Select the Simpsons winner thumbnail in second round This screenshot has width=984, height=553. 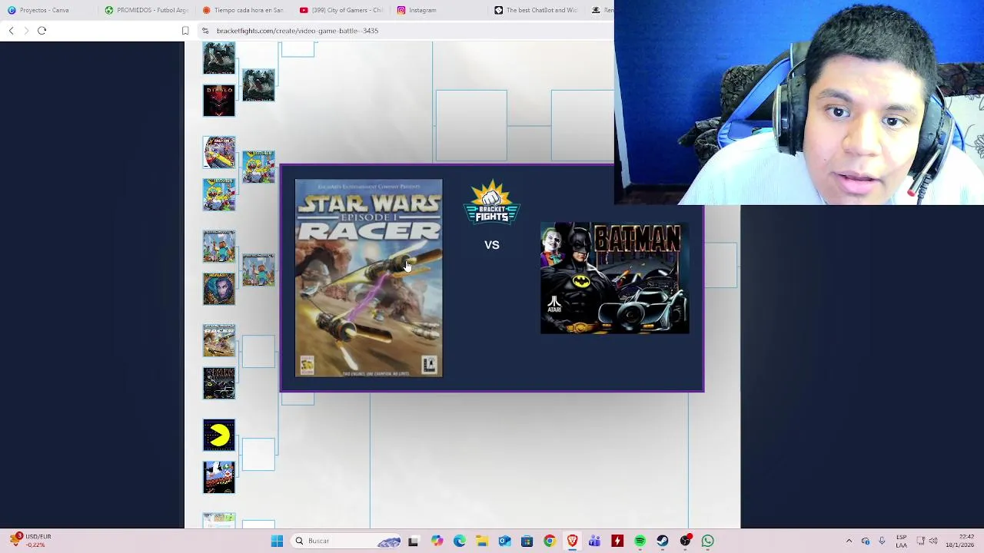coord(258,167)
